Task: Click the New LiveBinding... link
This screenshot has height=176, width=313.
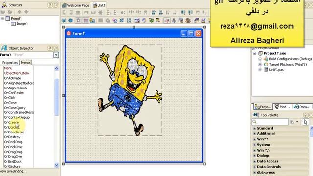Action: point(13,171)
